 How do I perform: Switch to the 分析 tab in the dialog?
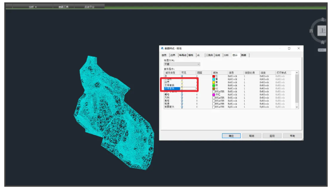click(226, 55)
